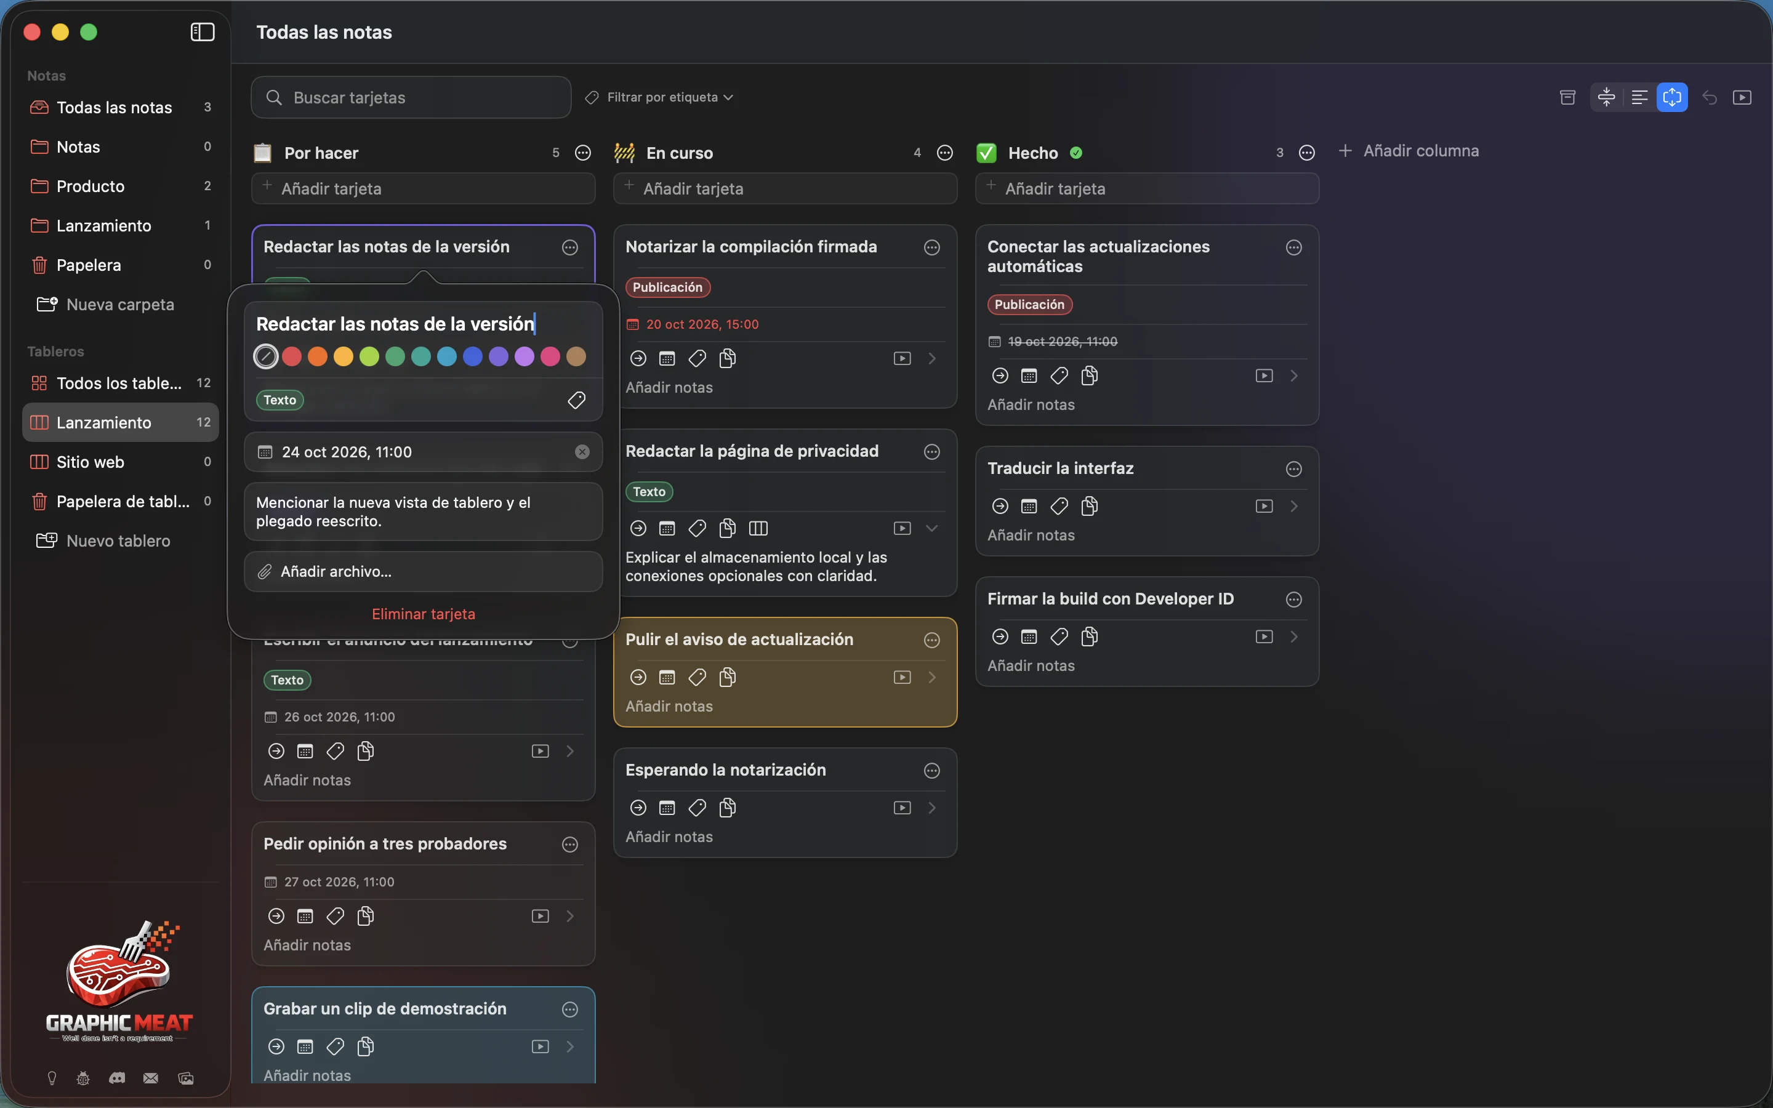Click the calendar icon on Notarizar la compilación firmada
The image size is (1773, 1108).
667,358
